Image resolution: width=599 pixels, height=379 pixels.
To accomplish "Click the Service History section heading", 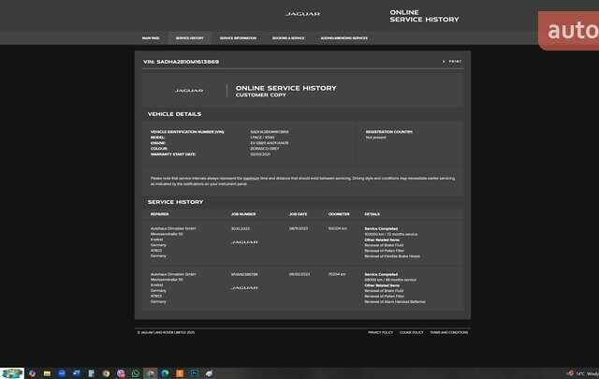I will pos(175,202).
